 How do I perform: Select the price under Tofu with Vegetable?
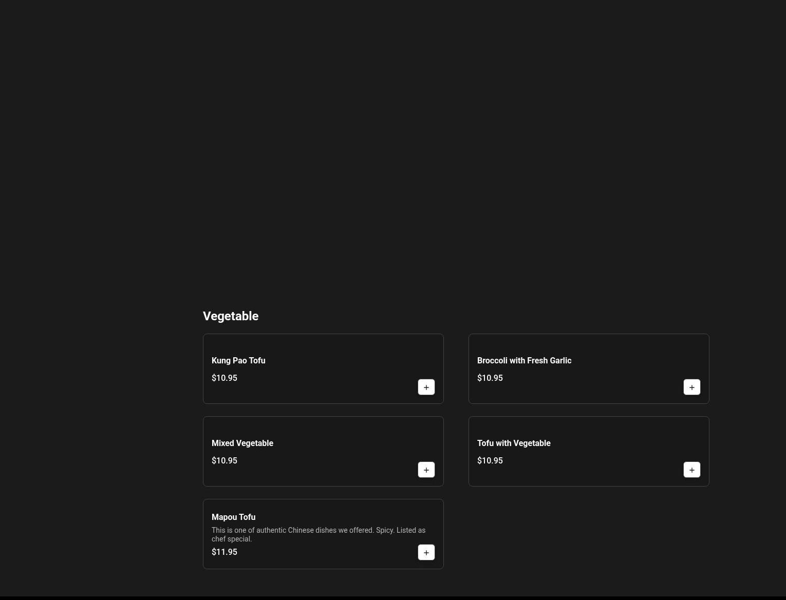[x=490, y=460]
